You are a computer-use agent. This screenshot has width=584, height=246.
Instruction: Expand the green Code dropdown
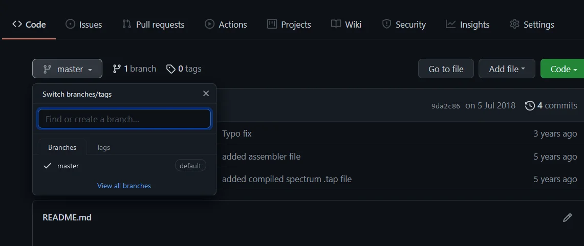click(563, 69)
